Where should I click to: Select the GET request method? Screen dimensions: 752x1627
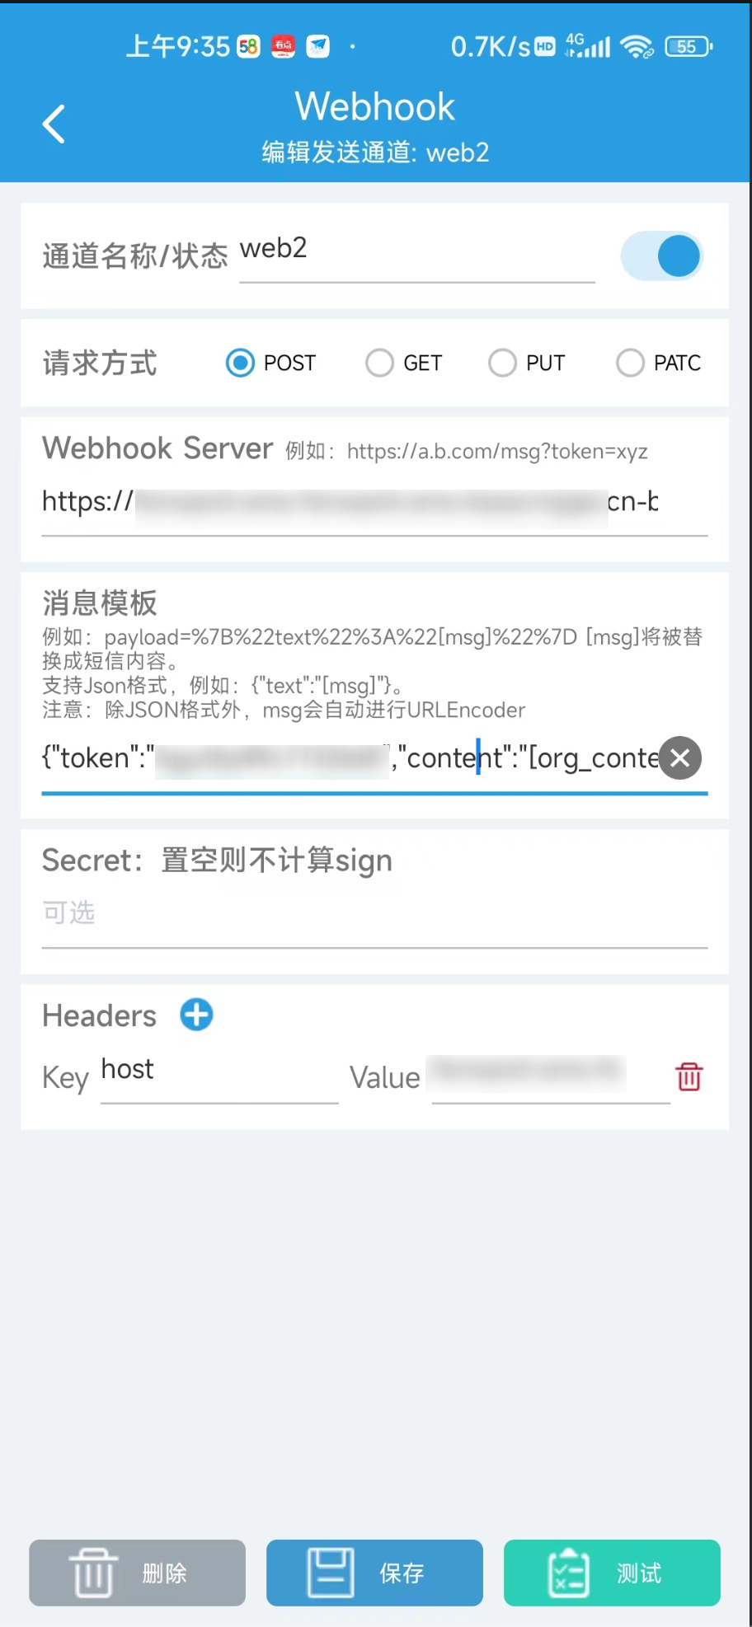(404, 363)
